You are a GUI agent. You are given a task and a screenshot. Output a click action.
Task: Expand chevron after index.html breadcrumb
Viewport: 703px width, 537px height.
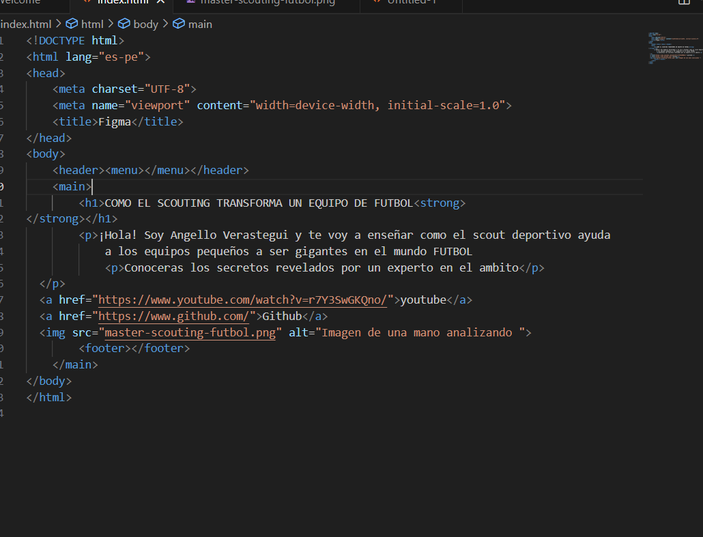tap(58, 24)
